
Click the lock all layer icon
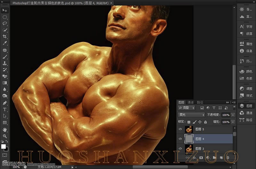click(x=205, y=122)
